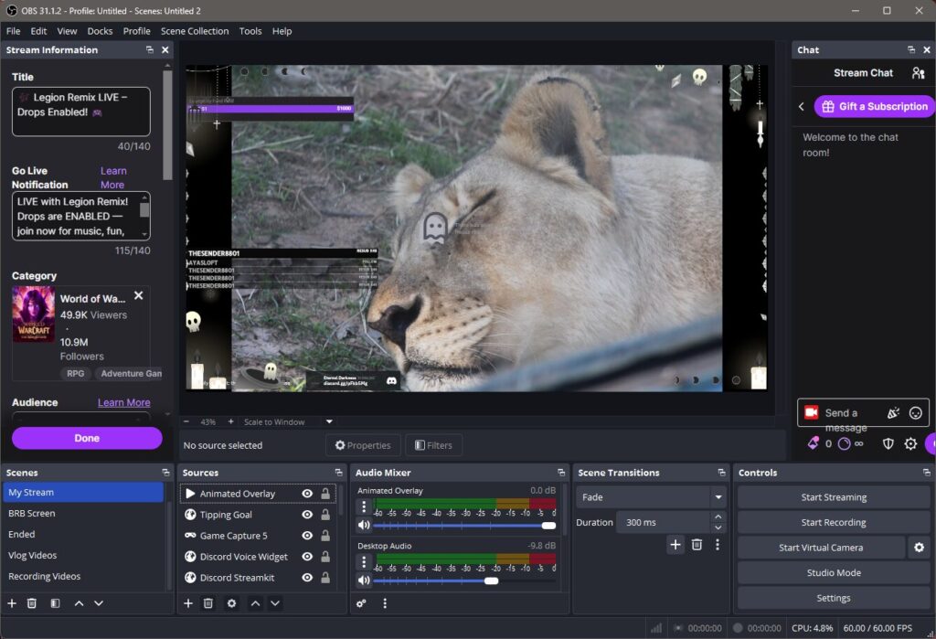
Task: Open Audio Mixer advanced properties gears icon
Action: point(362,603)
